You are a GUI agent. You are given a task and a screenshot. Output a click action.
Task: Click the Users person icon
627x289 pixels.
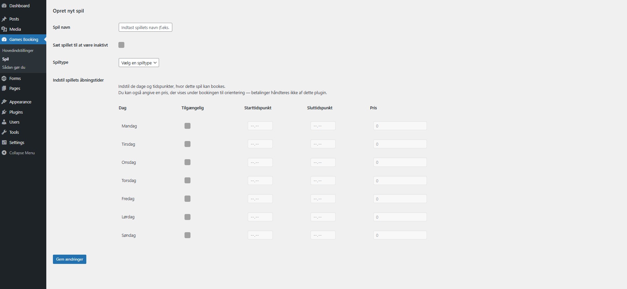tap(4, 122)
